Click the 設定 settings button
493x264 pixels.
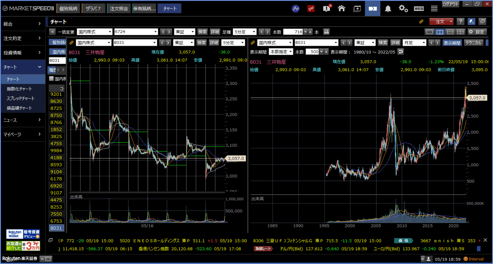coord(477,32)
